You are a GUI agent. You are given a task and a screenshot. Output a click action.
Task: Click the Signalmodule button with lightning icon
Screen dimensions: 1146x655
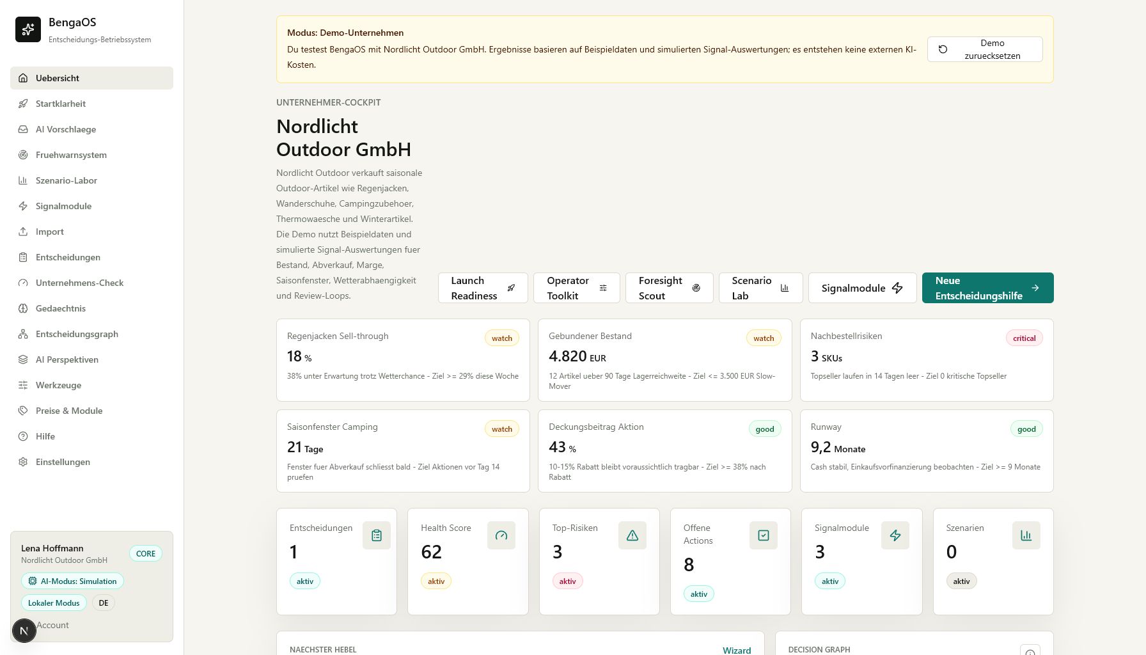coord(862,288)
